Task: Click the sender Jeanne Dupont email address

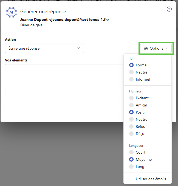Action: [x=65, y=19]
